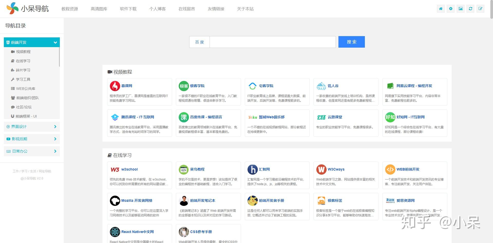Click the 前端开发笔记本 author avatar
This screenshot has height=243, width=493.
click(184, 201)
